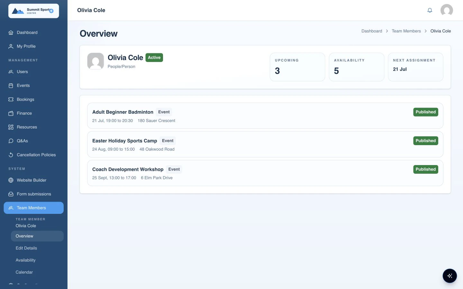Click Event tag beside Coach Development Workshop
463x289 pixels.
[174, 169]
